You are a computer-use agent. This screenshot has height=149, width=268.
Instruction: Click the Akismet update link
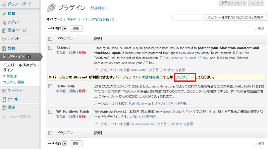click(x=185, y=77)
